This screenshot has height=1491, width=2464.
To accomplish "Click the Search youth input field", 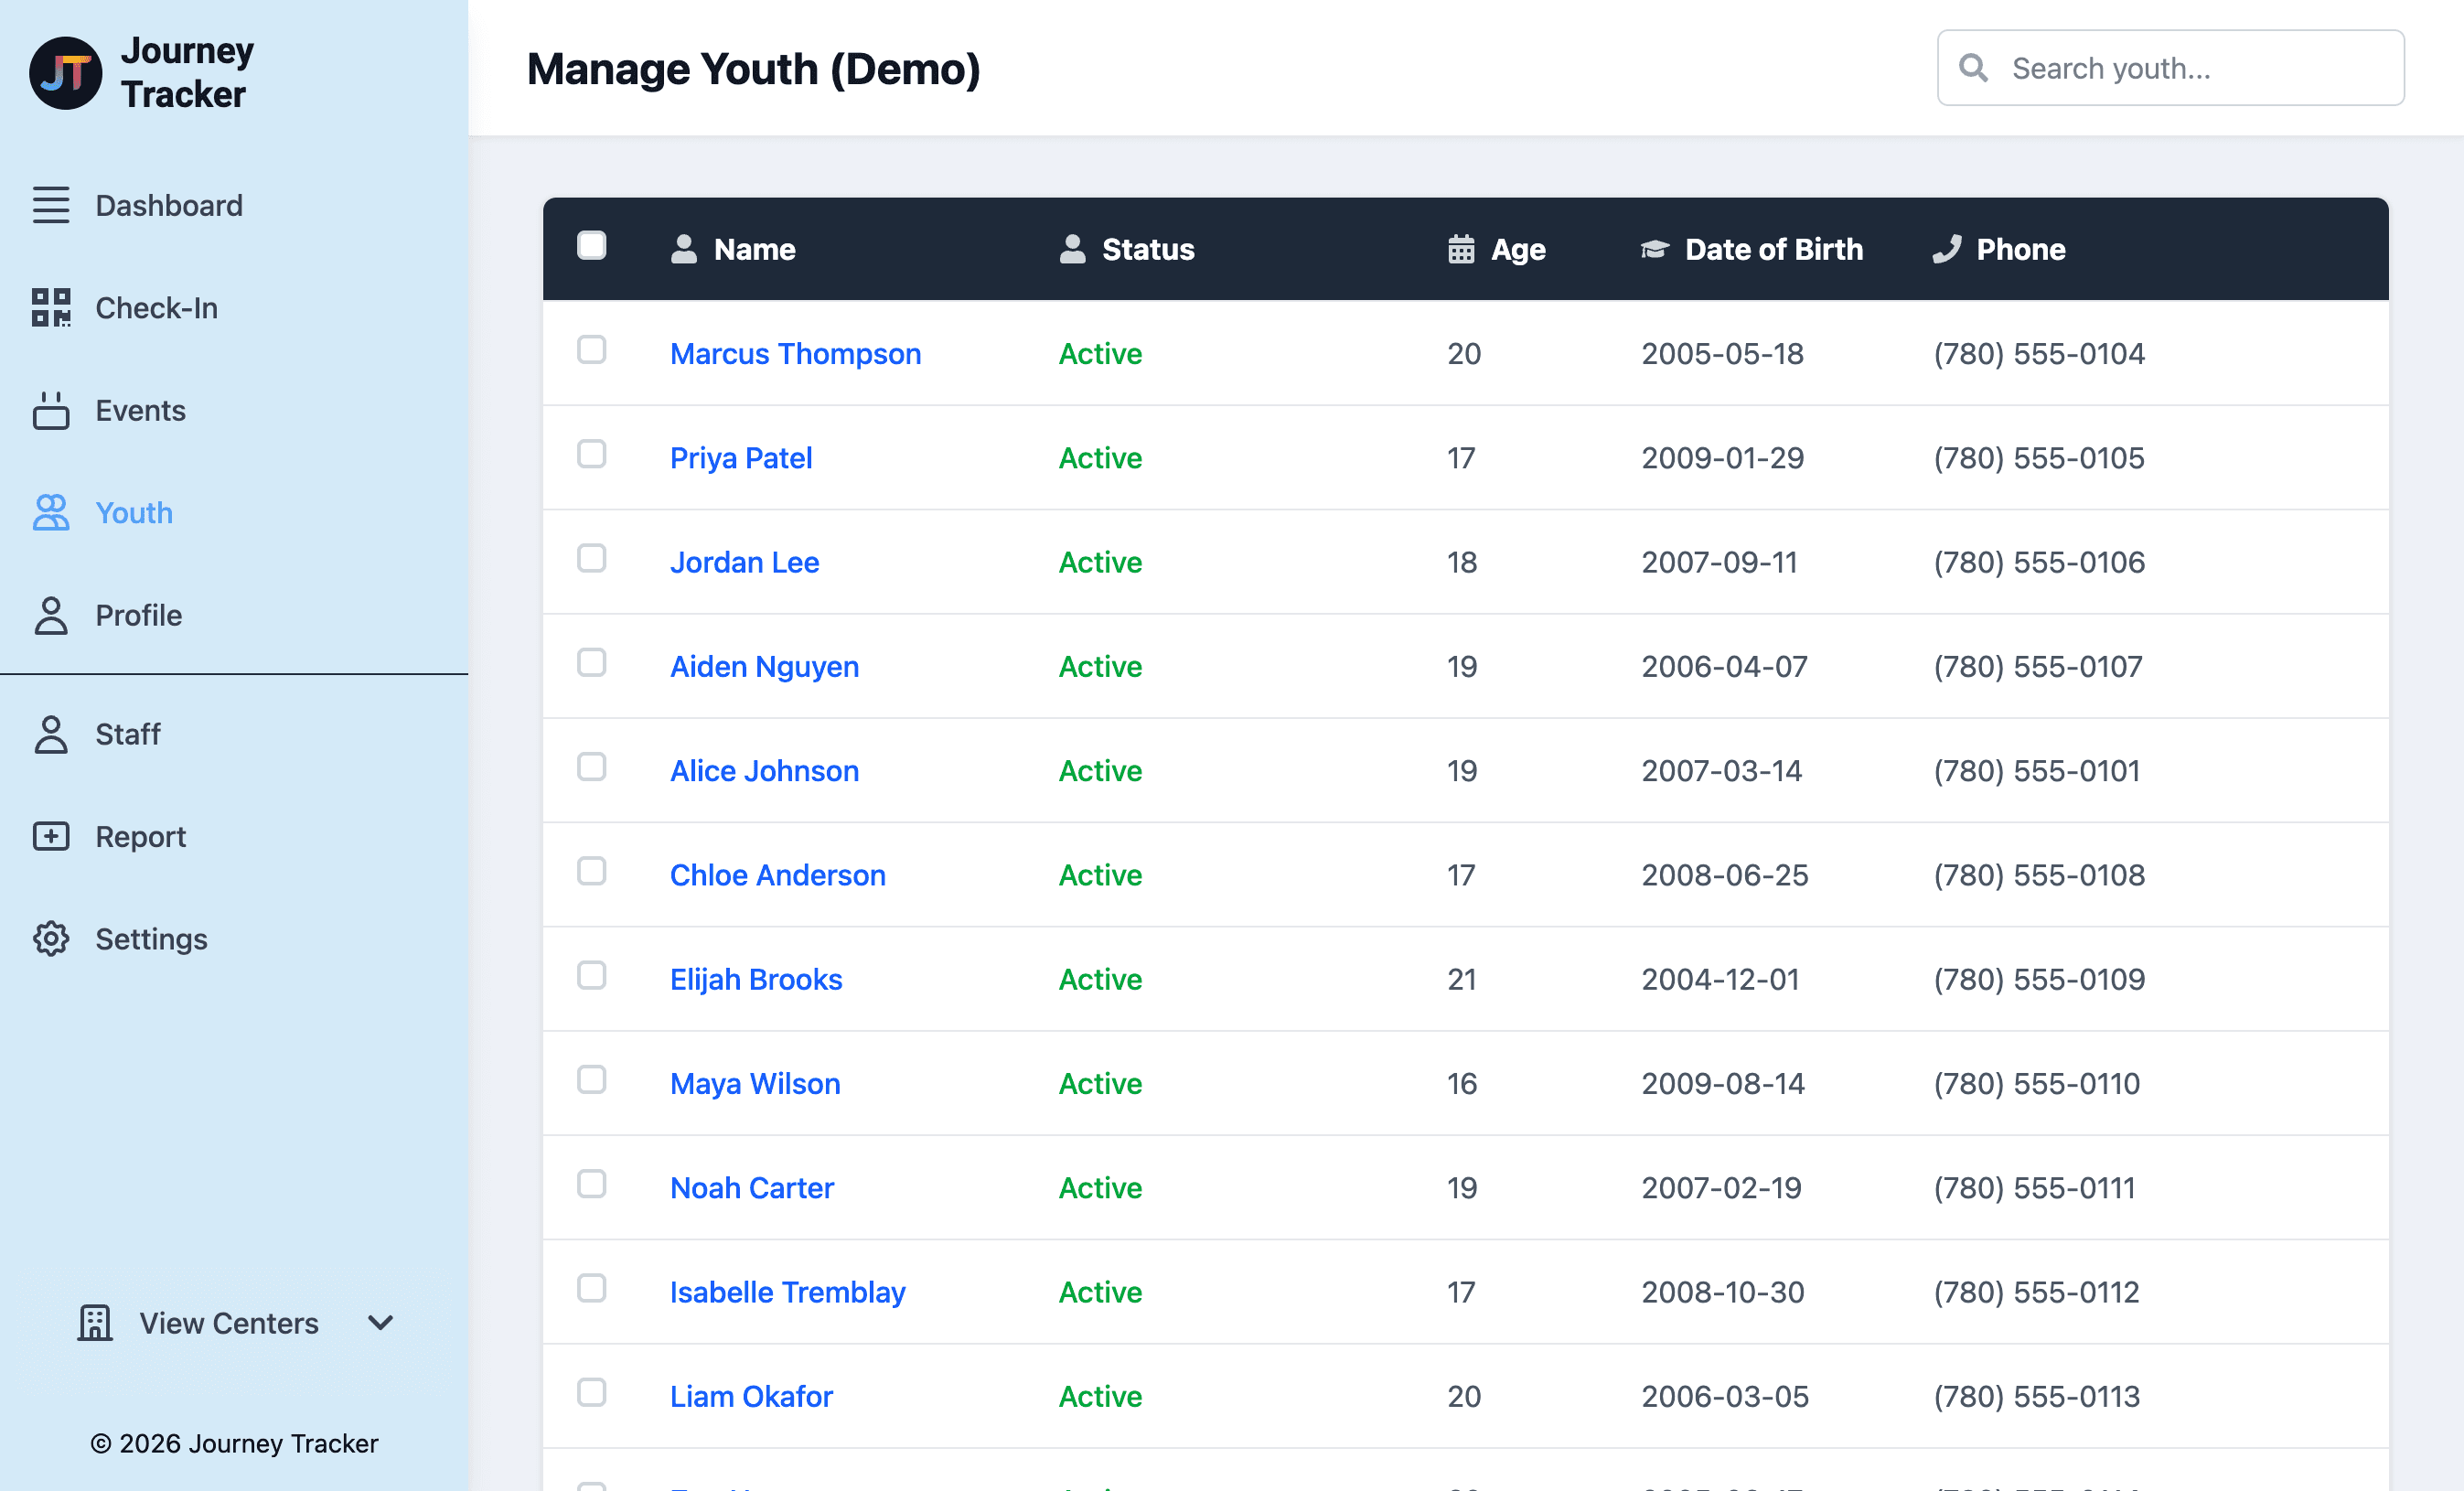I will pos(2170,67).
